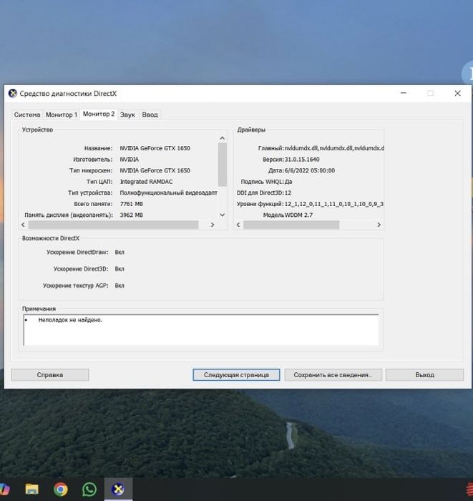The height and width of the screenshot is (501, 473).
Task: Click the name value in the Тип микросхем row
Action: (155, 170)
